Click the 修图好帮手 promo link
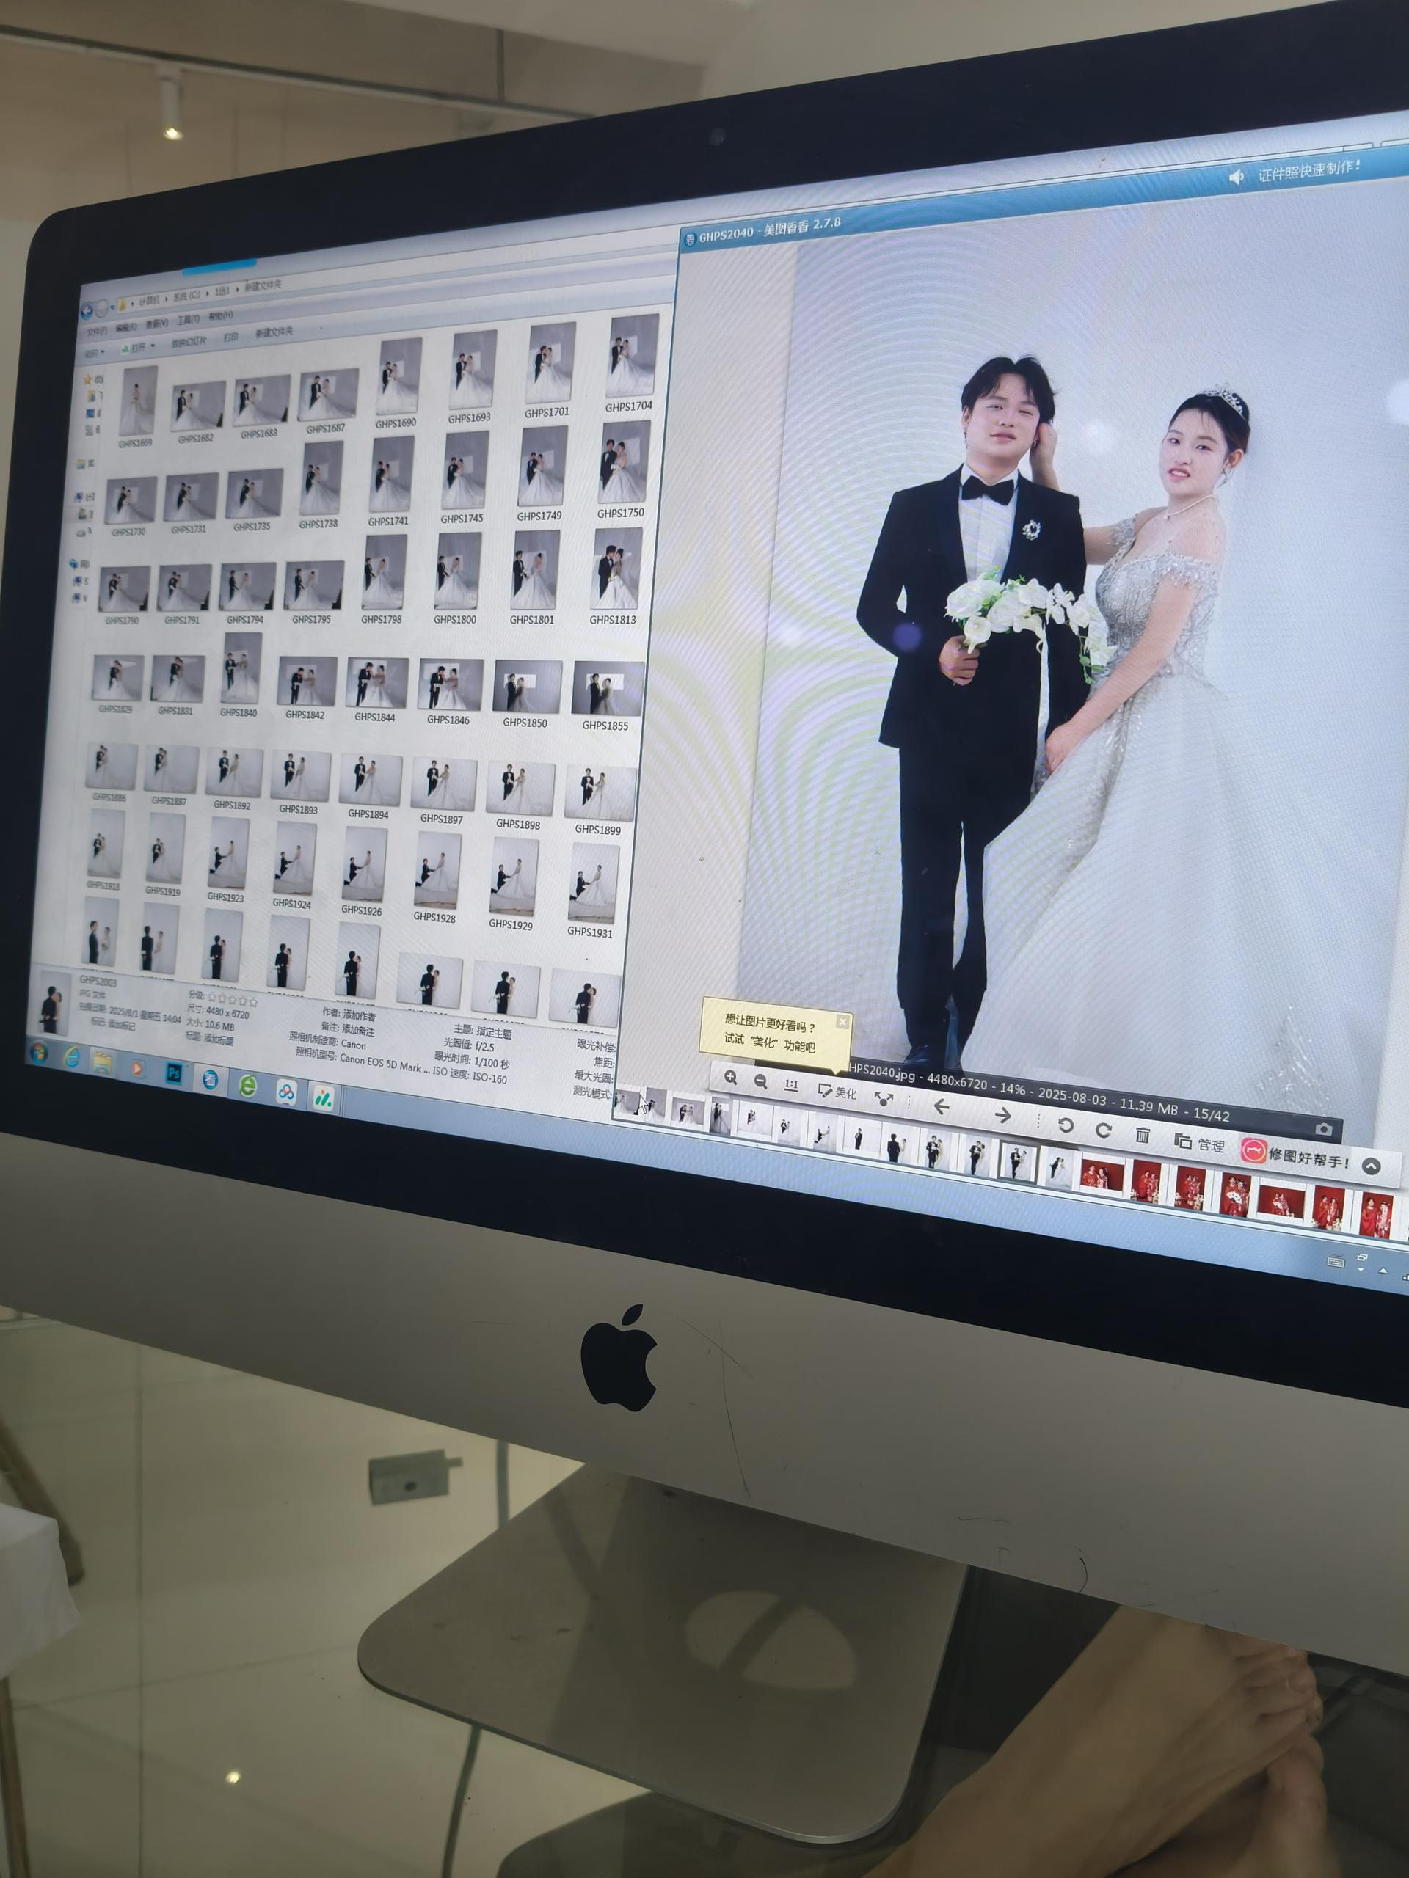 pos(1296,1155)
